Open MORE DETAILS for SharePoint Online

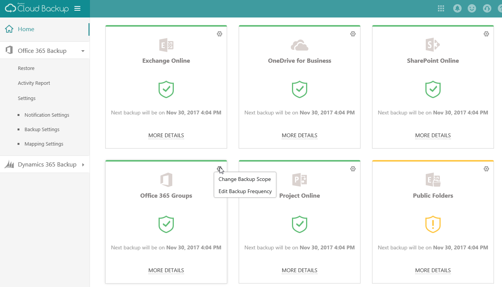(x=433, y=135)
